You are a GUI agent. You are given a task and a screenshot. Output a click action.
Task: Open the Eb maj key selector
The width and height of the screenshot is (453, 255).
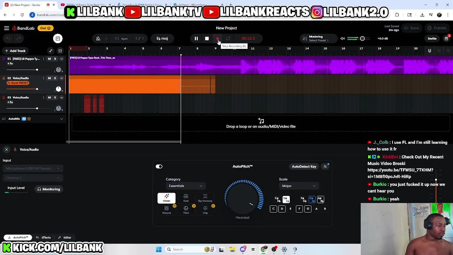click(x=162, y=38)
